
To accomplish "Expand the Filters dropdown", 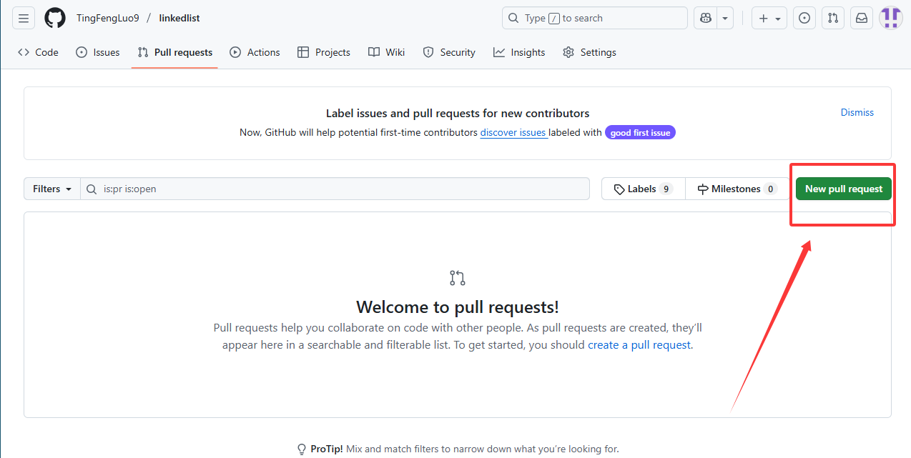I will [52, 189].
